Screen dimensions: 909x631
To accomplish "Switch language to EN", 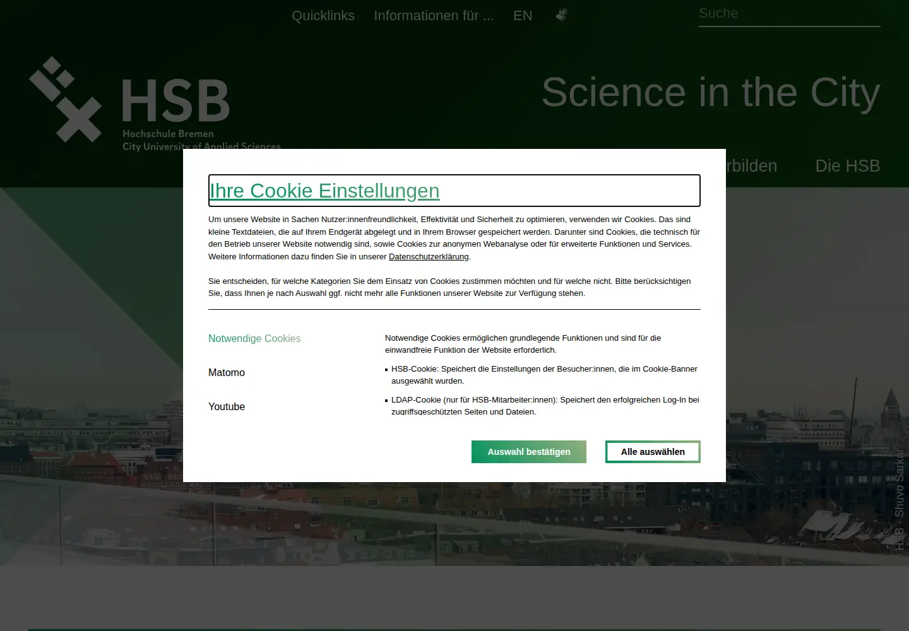I will point(523,16).
